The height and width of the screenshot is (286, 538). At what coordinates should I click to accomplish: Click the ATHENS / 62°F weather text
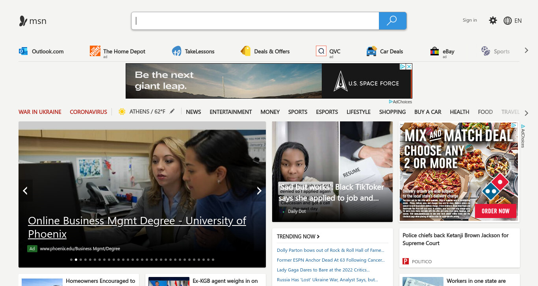click(147, 112)
